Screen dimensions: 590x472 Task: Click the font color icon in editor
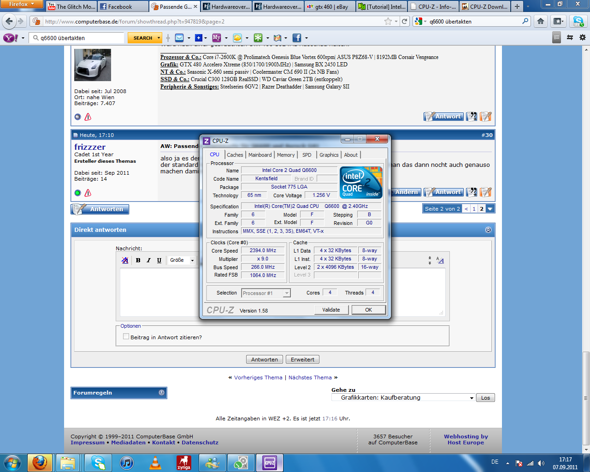pos(125,260)
